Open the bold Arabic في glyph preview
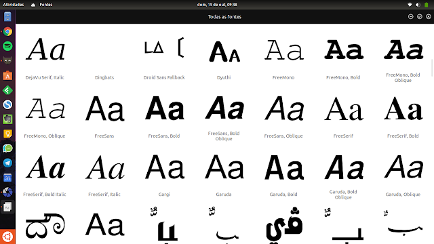The width and height of the screenshot is (434, 244). tap(284, 225)
